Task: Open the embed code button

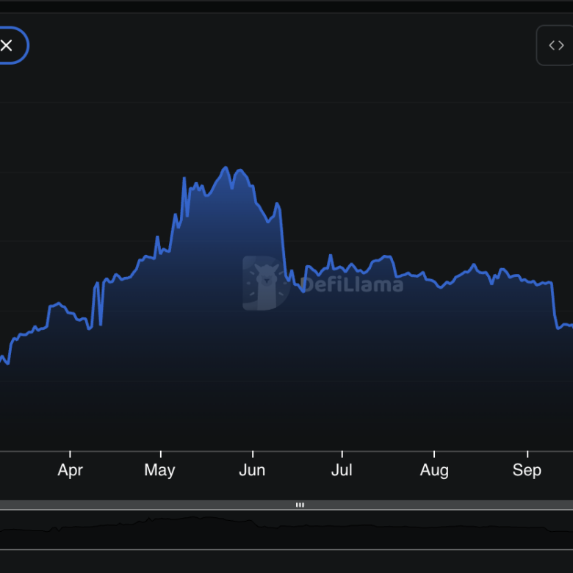Action: [x=556, y=46]
